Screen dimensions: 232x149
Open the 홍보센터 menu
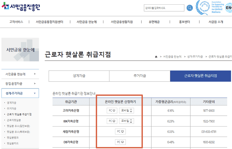coord(184,22)
